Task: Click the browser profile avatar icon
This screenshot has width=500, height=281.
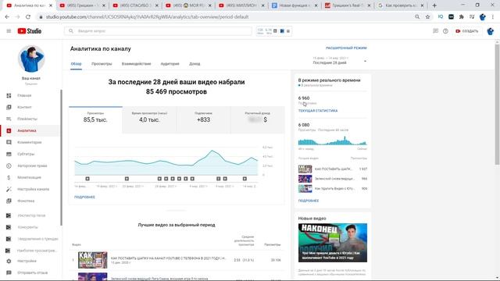Action: (483, 17)
